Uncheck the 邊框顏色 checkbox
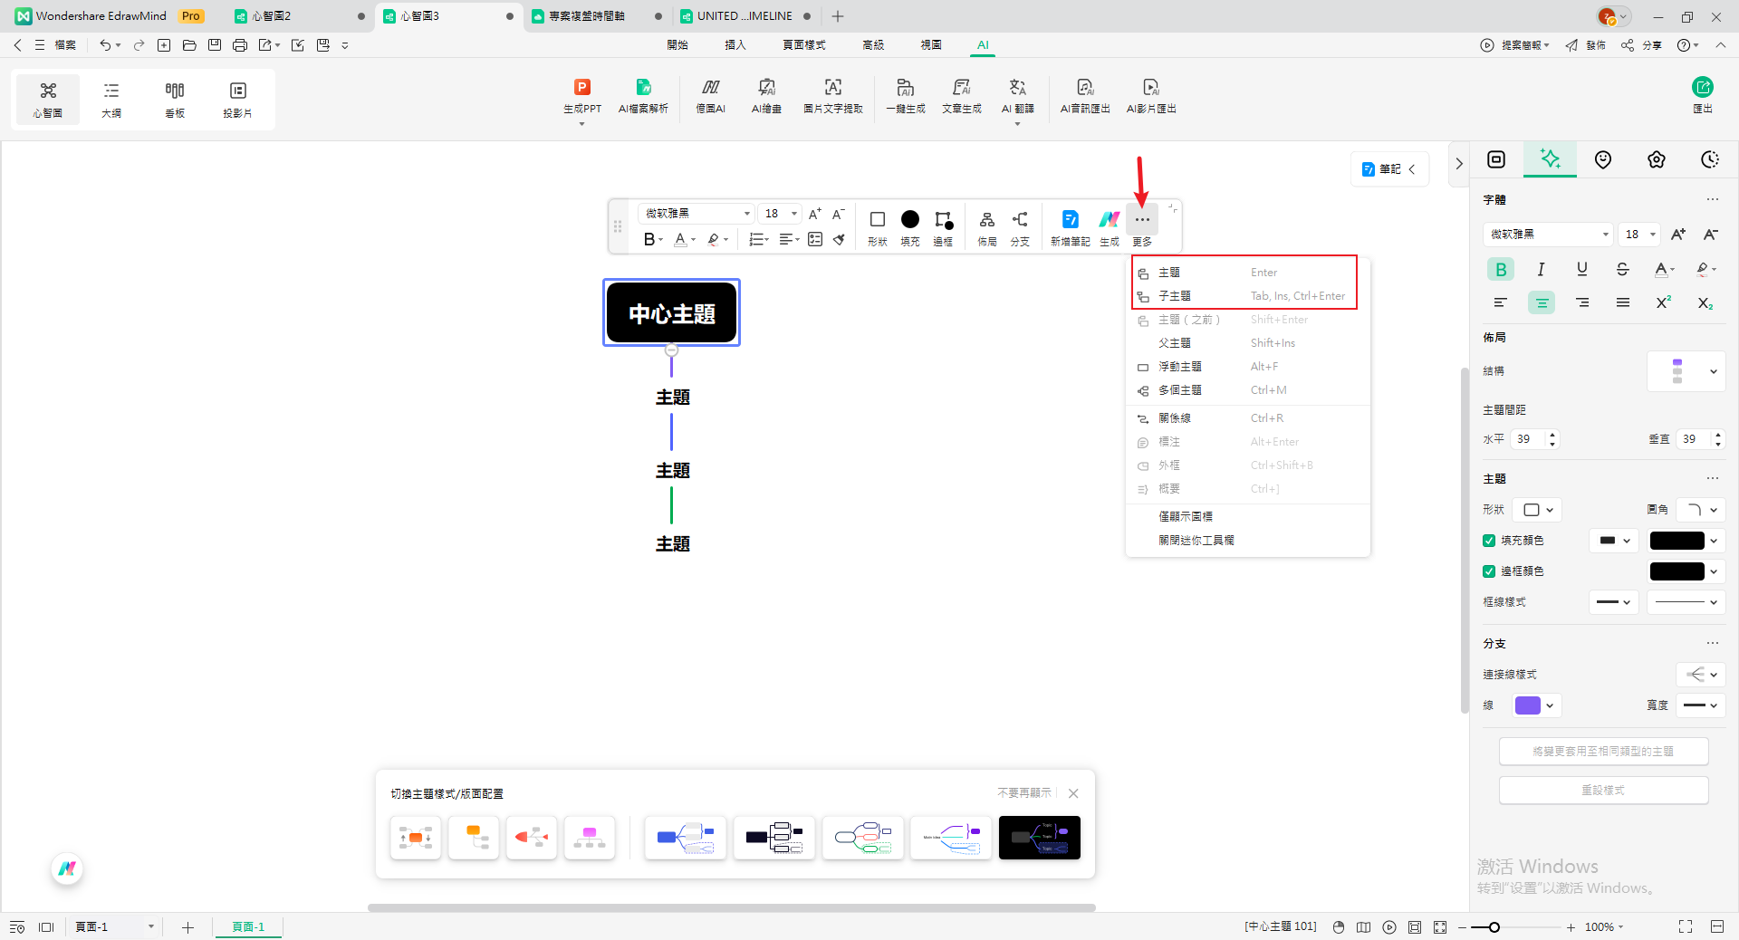1739x940 pixels. [x=1489, y=571]
